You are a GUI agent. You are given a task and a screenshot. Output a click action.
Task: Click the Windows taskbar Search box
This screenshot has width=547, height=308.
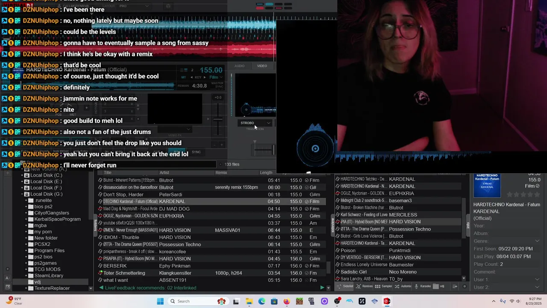tap(197, 301)
